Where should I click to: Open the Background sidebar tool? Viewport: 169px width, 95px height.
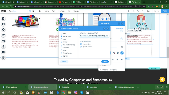(x=3, y=24)
